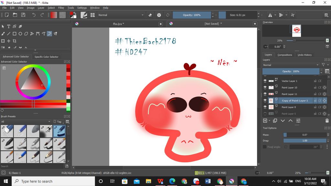Adjust the brush Opacity slider
The width and height of the screenshot is (331, 186).
click(192, 15)
